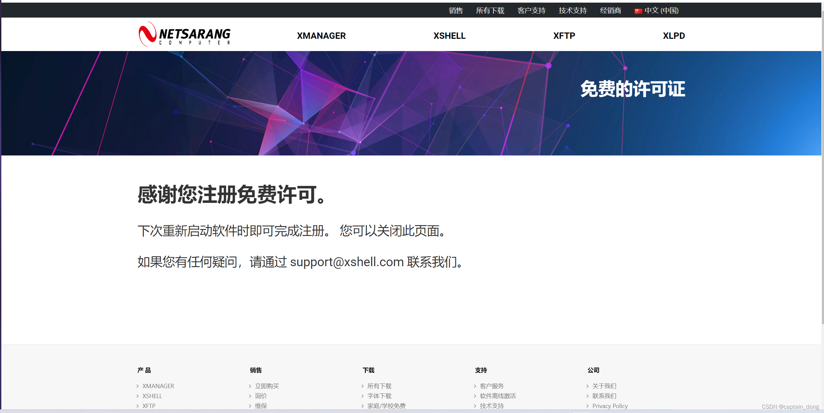Open 技术支持 from the top bar

click(572, 10)
